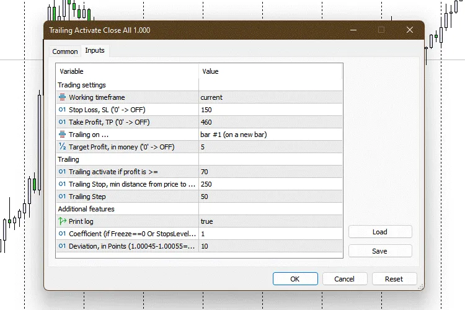This screenshot has height=310, width=465.
Task: Click the Variable column header
Action: click(127, 71)
